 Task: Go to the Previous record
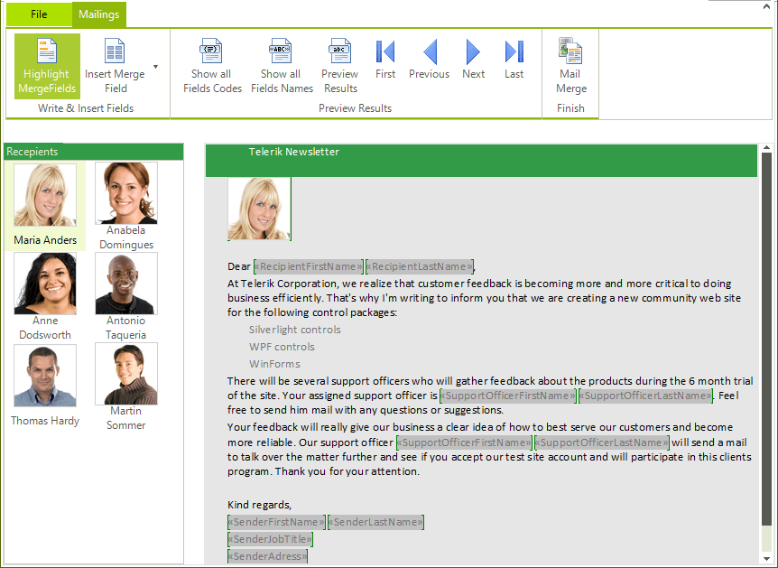click(430, 60)
